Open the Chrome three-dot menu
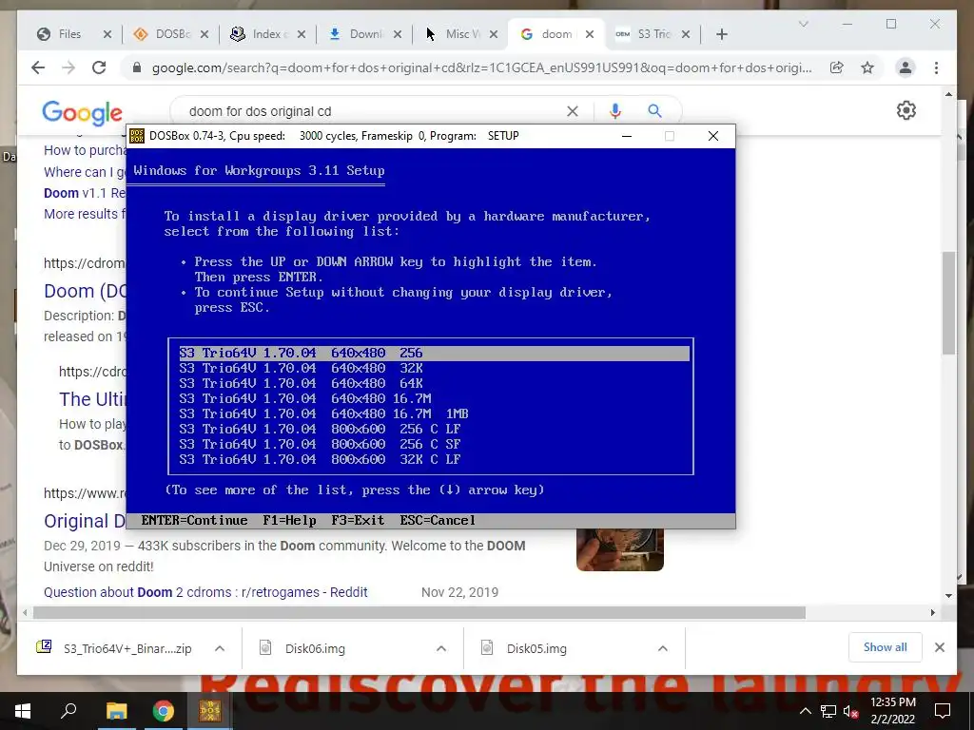Screen dimensions: 974x730 pos(936,67)
